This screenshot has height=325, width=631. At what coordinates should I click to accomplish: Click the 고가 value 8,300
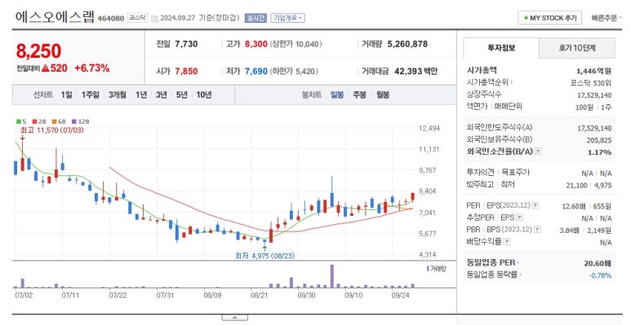256,44
